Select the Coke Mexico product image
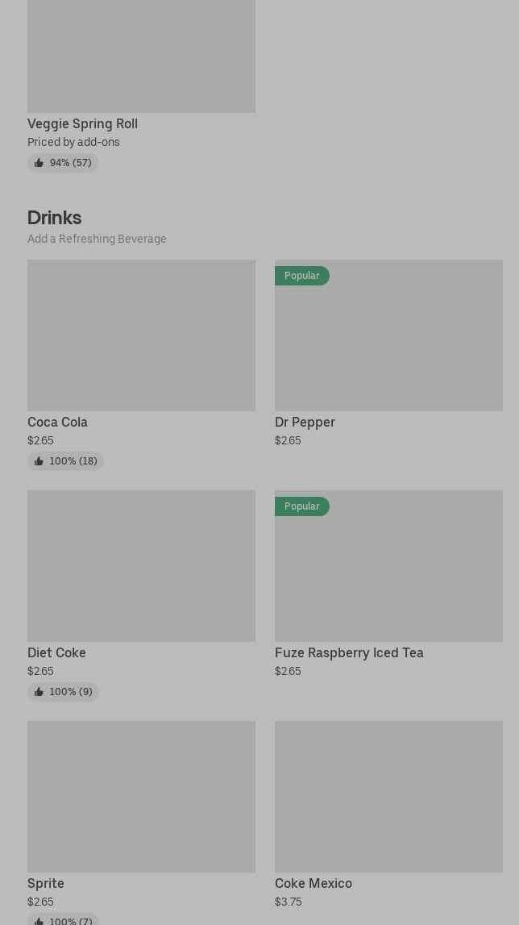Image resolution: width=519 pixels, height=925 pixels. click(388, 796)
